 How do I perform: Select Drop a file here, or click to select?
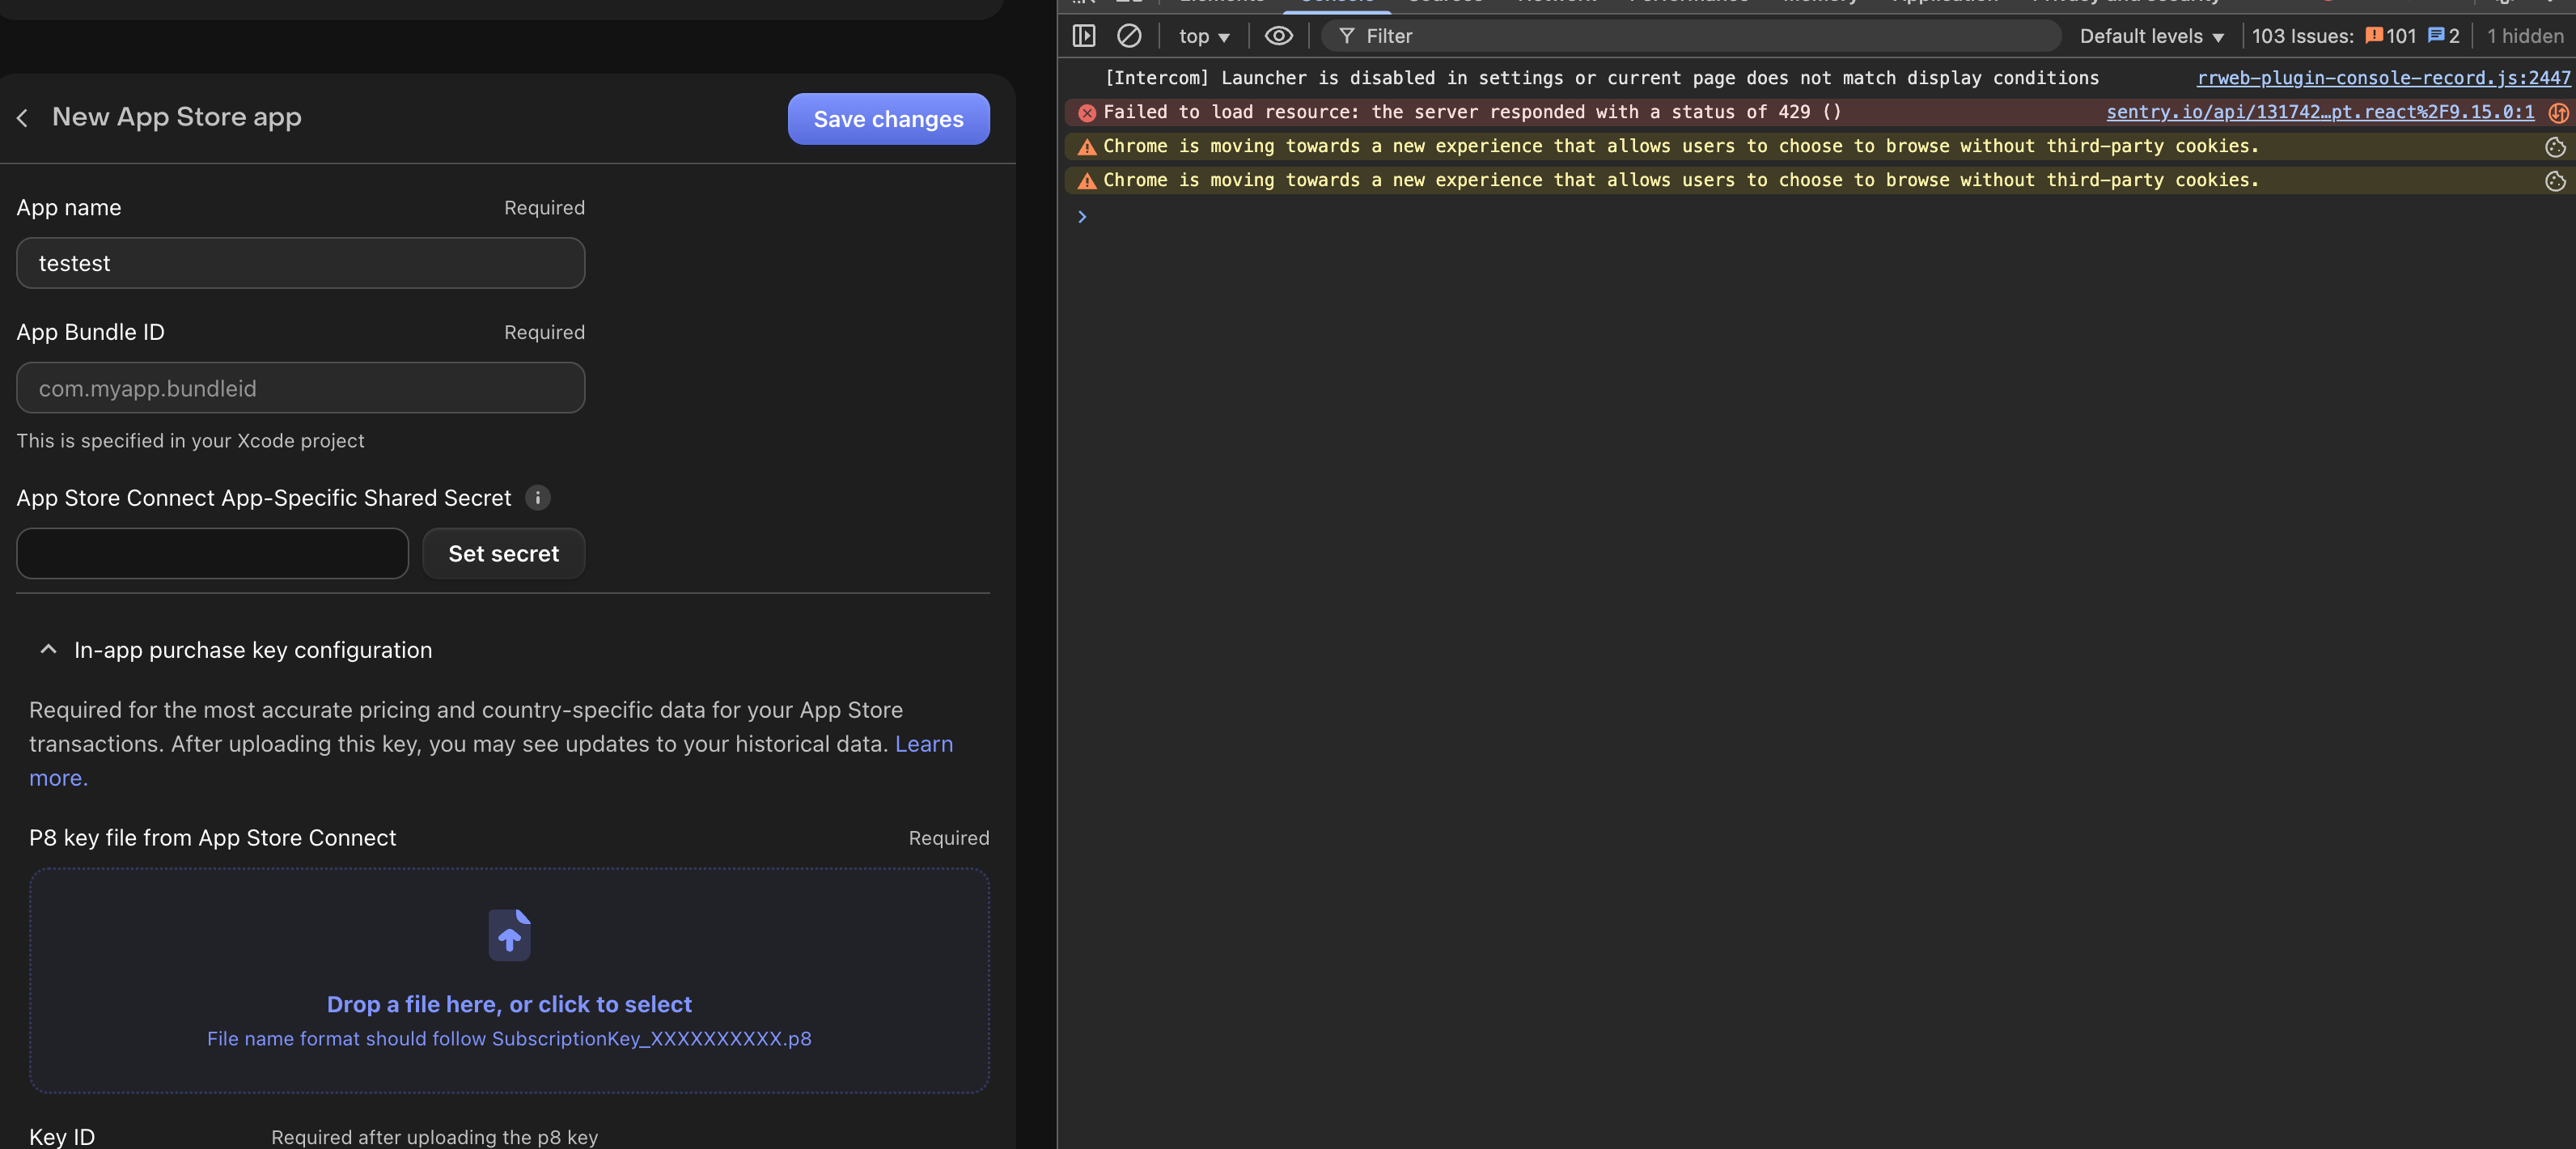(x=509, y=1004)
